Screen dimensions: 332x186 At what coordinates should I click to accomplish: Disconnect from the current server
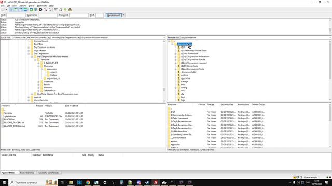tap(45, 10)
